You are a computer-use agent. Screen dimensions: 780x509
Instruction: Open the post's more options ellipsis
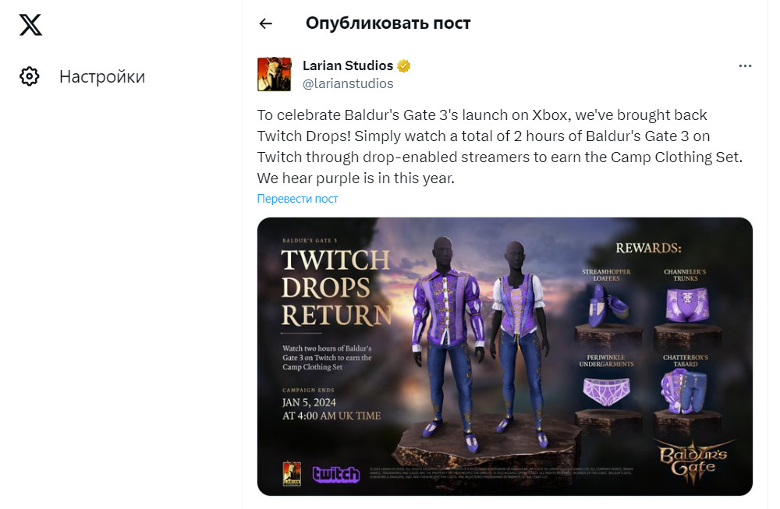(x=745, y=66)
